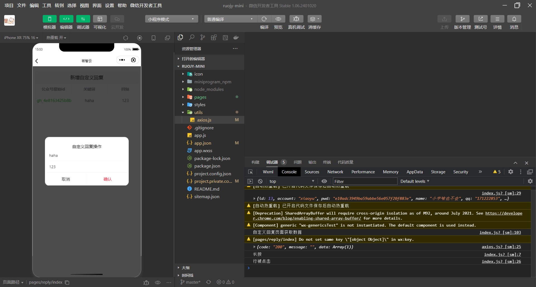Open the index.js? [sm]:103 source link
Viewport: 536px width, 287px height.
coord(500,232)
